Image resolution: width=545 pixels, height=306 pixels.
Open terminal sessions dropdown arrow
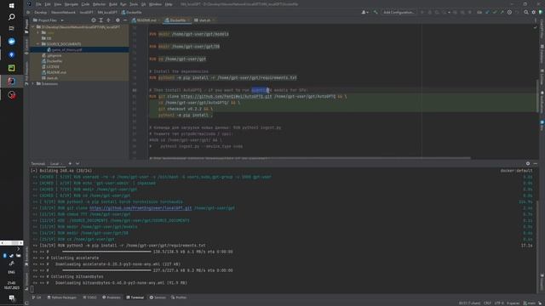click(77, 164)
